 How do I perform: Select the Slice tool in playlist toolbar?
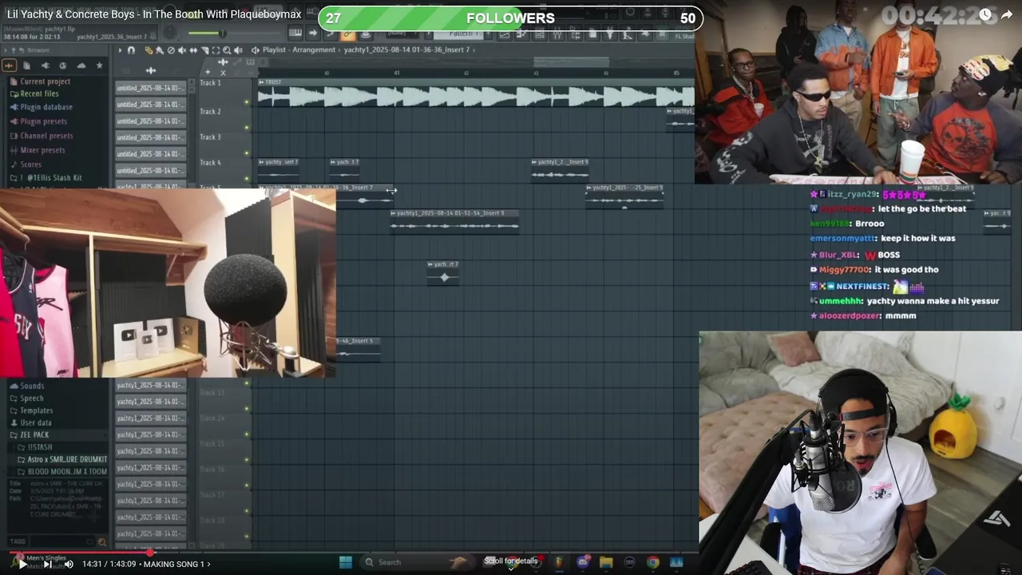point(204,50)
